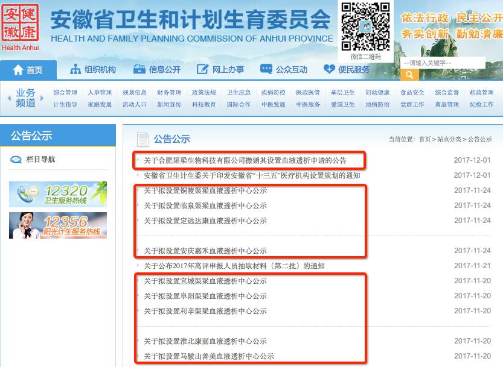Image resolution: width=503 pixels, height=367 pixels.
Task: Open the 地病防治 channel link
Action: (377, 104)
